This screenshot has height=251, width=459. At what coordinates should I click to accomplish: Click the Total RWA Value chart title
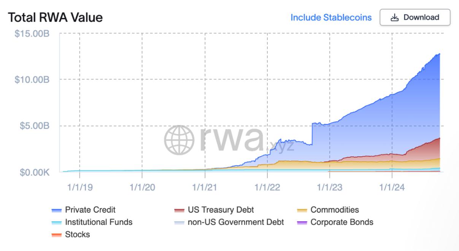(x=55, y=17)
